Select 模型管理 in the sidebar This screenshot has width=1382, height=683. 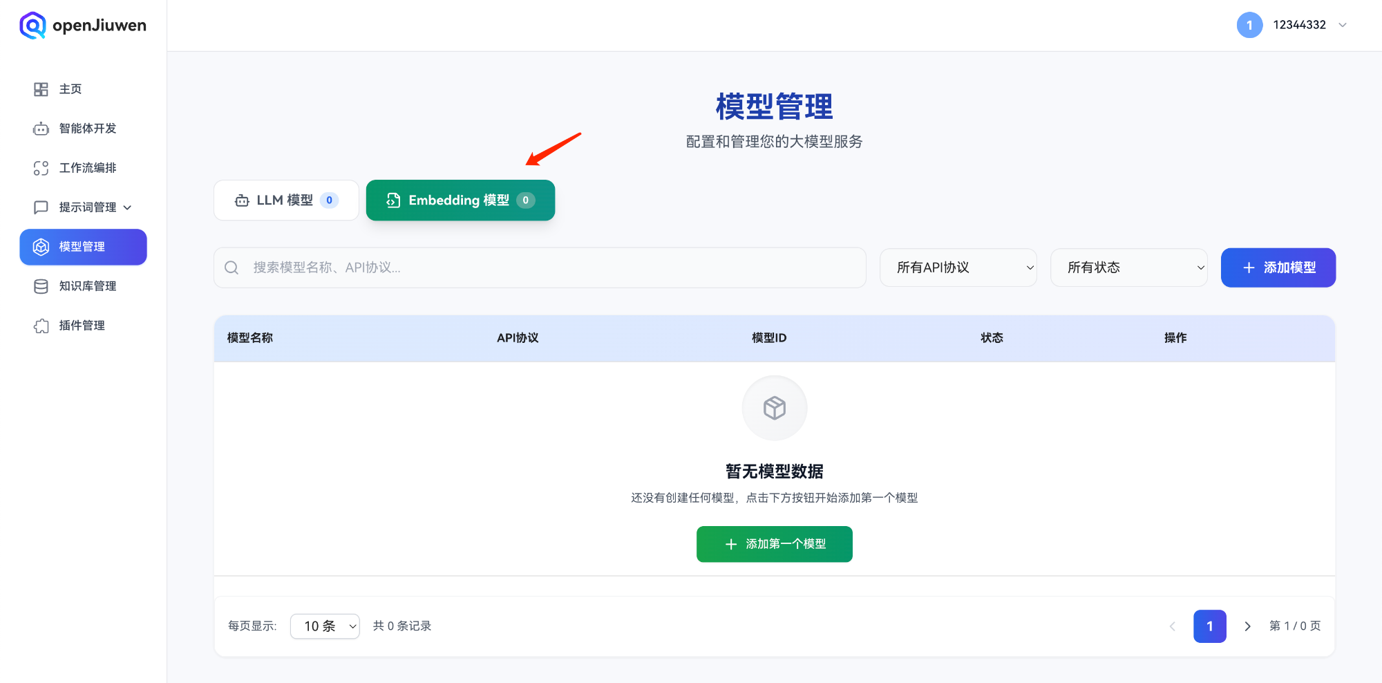83,247
